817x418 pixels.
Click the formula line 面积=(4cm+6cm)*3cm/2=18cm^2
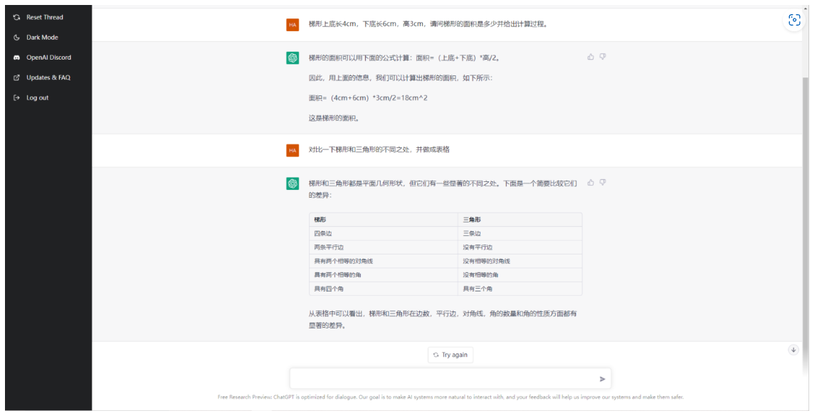tap(368, 98)
